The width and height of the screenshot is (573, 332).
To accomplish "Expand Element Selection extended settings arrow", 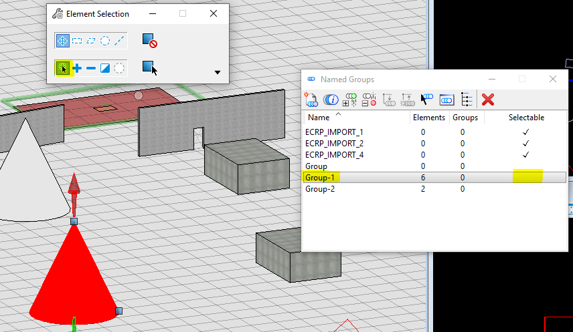I will (x=218, y=72).
